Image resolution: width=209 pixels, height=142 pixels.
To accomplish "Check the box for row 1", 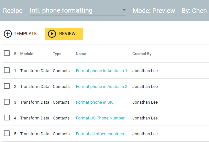I will pyautogui.click(x=7, y=70).
